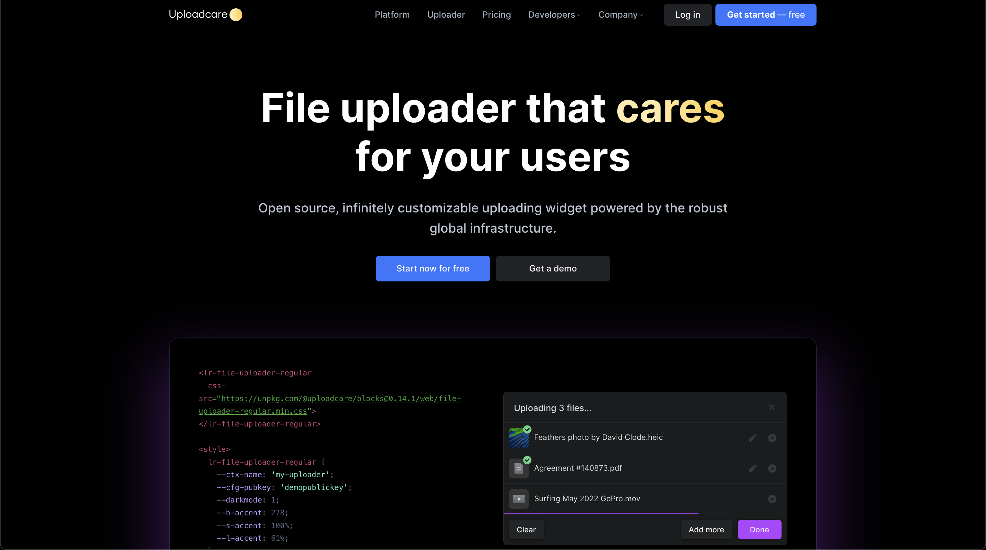
Task: Select Uploader in the navigation bar
Action: point(446,14)
